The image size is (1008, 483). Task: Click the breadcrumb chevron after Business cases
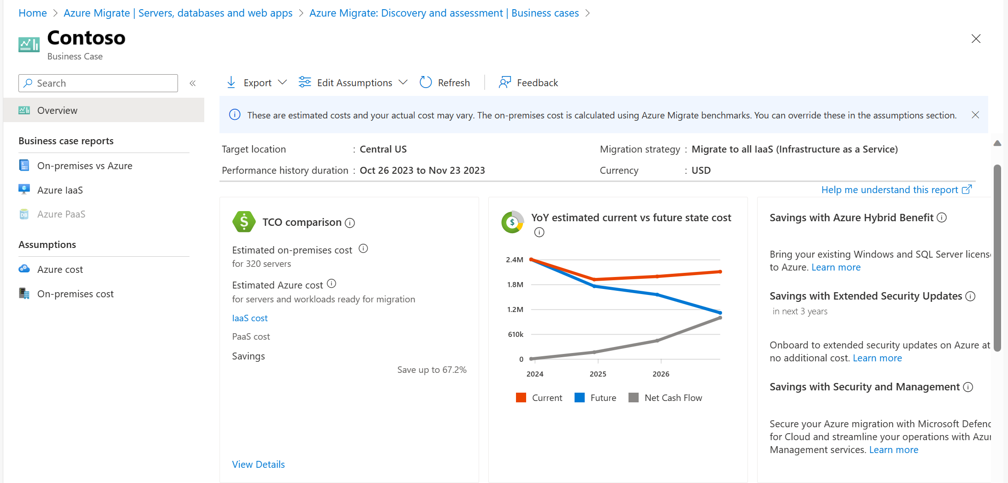[588, 13]
